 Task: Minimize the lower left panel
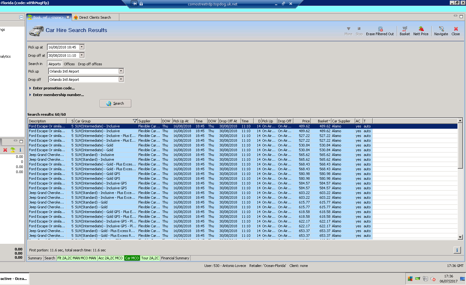tap(16, 141)
